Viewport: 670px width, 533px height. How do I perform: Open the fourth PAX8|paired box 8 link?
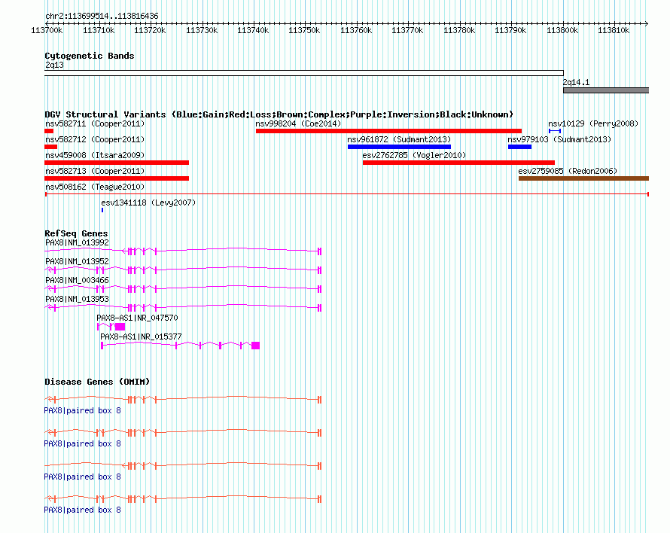pos(83,510)
